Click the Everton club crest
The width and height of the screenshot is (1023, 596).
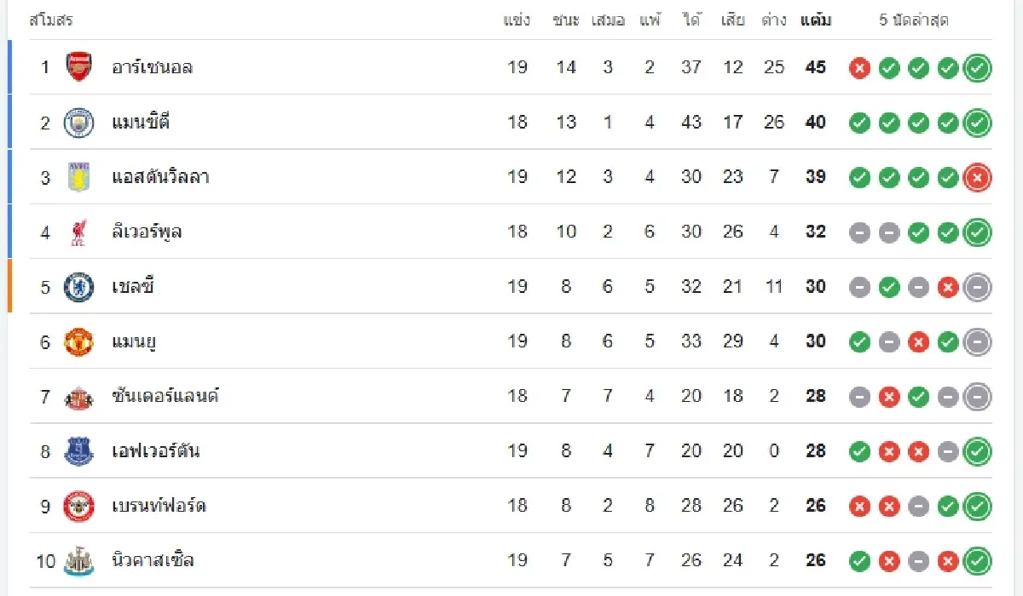pyautogui.click(x=79, y=451)
